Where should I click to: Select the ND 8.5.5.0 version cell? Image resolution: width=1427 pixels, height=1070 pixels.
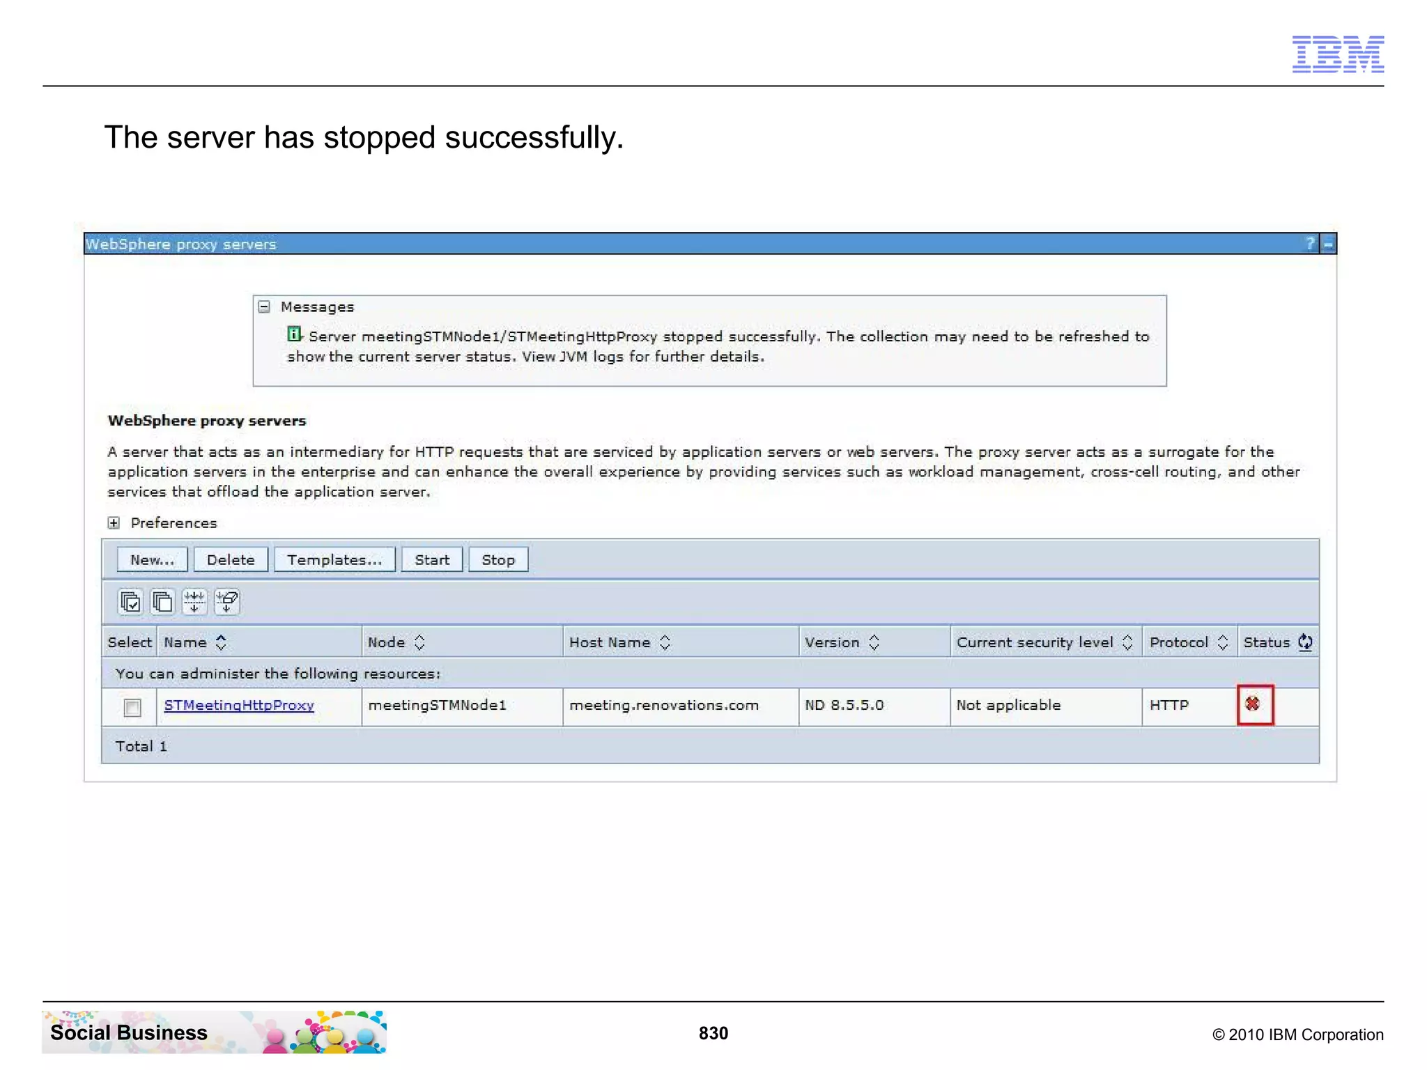[874, 707]
